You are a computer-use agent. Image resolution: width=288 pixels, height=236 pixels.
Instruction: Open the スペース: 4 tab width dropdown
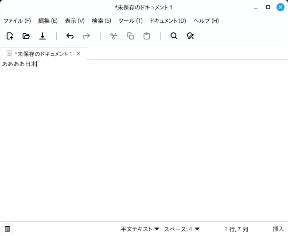(x=182, y=229)
